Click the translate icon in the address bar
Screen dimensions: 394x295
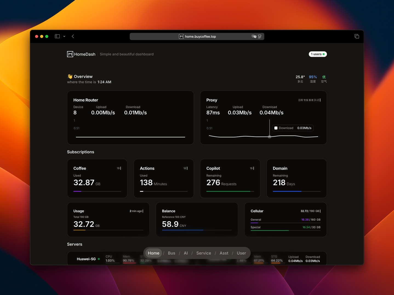254,36
